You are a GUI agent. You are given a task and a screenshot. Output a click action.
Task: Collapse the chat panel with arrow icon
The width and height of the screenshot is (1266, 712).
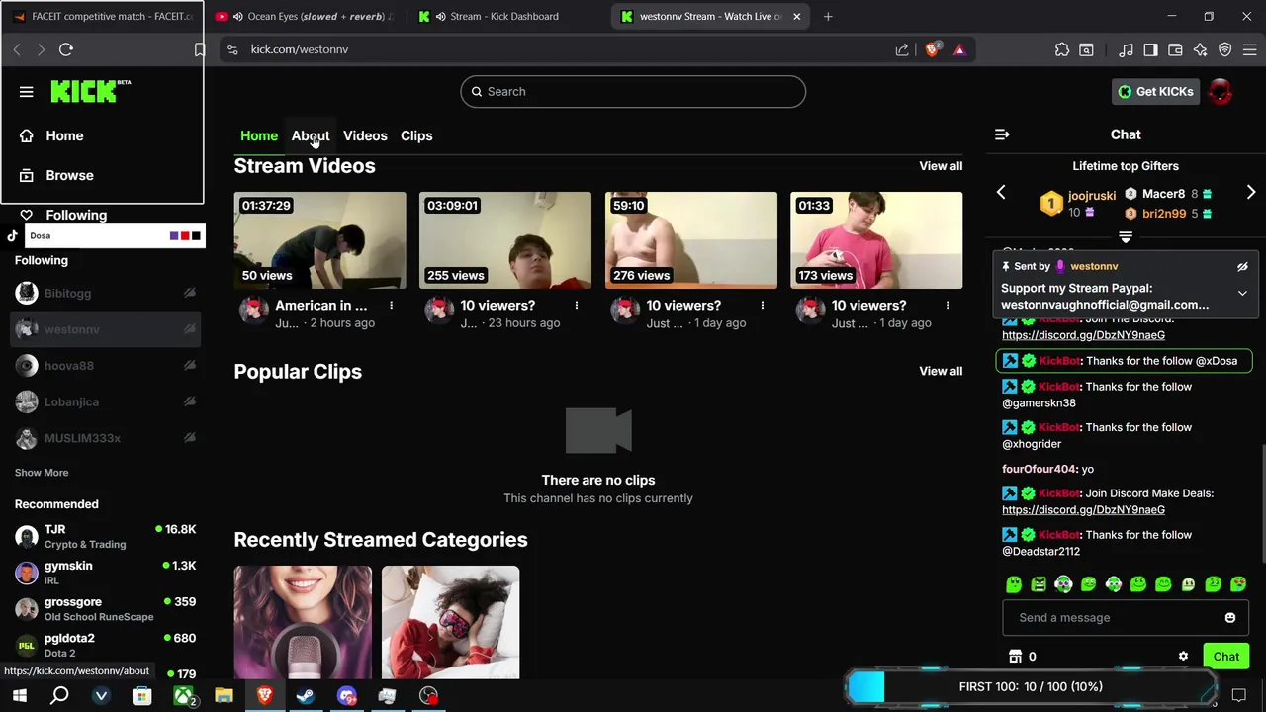click(1002, 134)
